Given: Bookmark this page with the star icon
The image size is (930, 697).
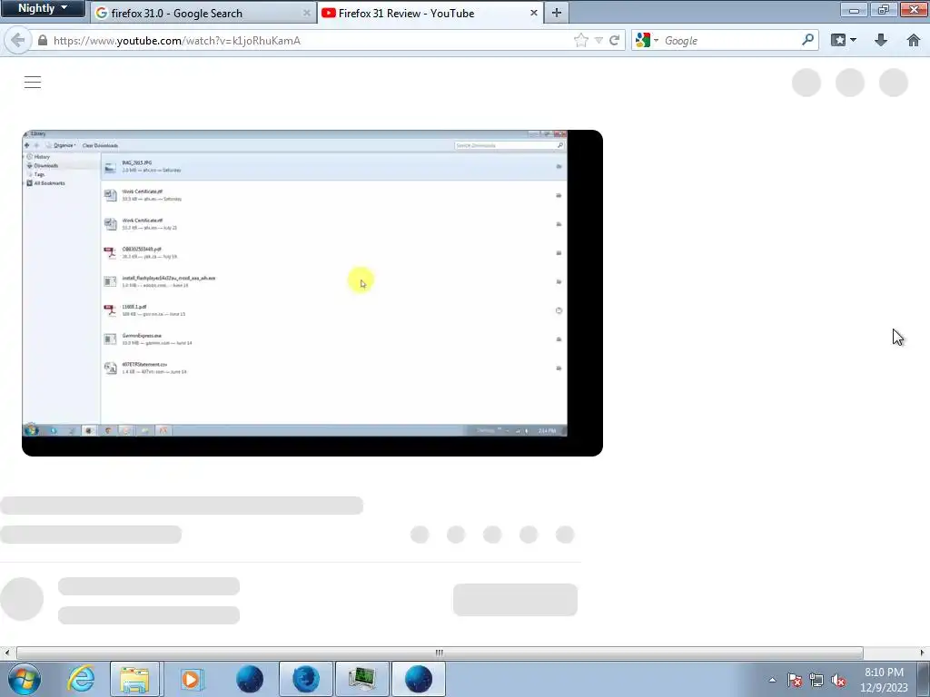Looking at the screenshot, I should [581, 40].
